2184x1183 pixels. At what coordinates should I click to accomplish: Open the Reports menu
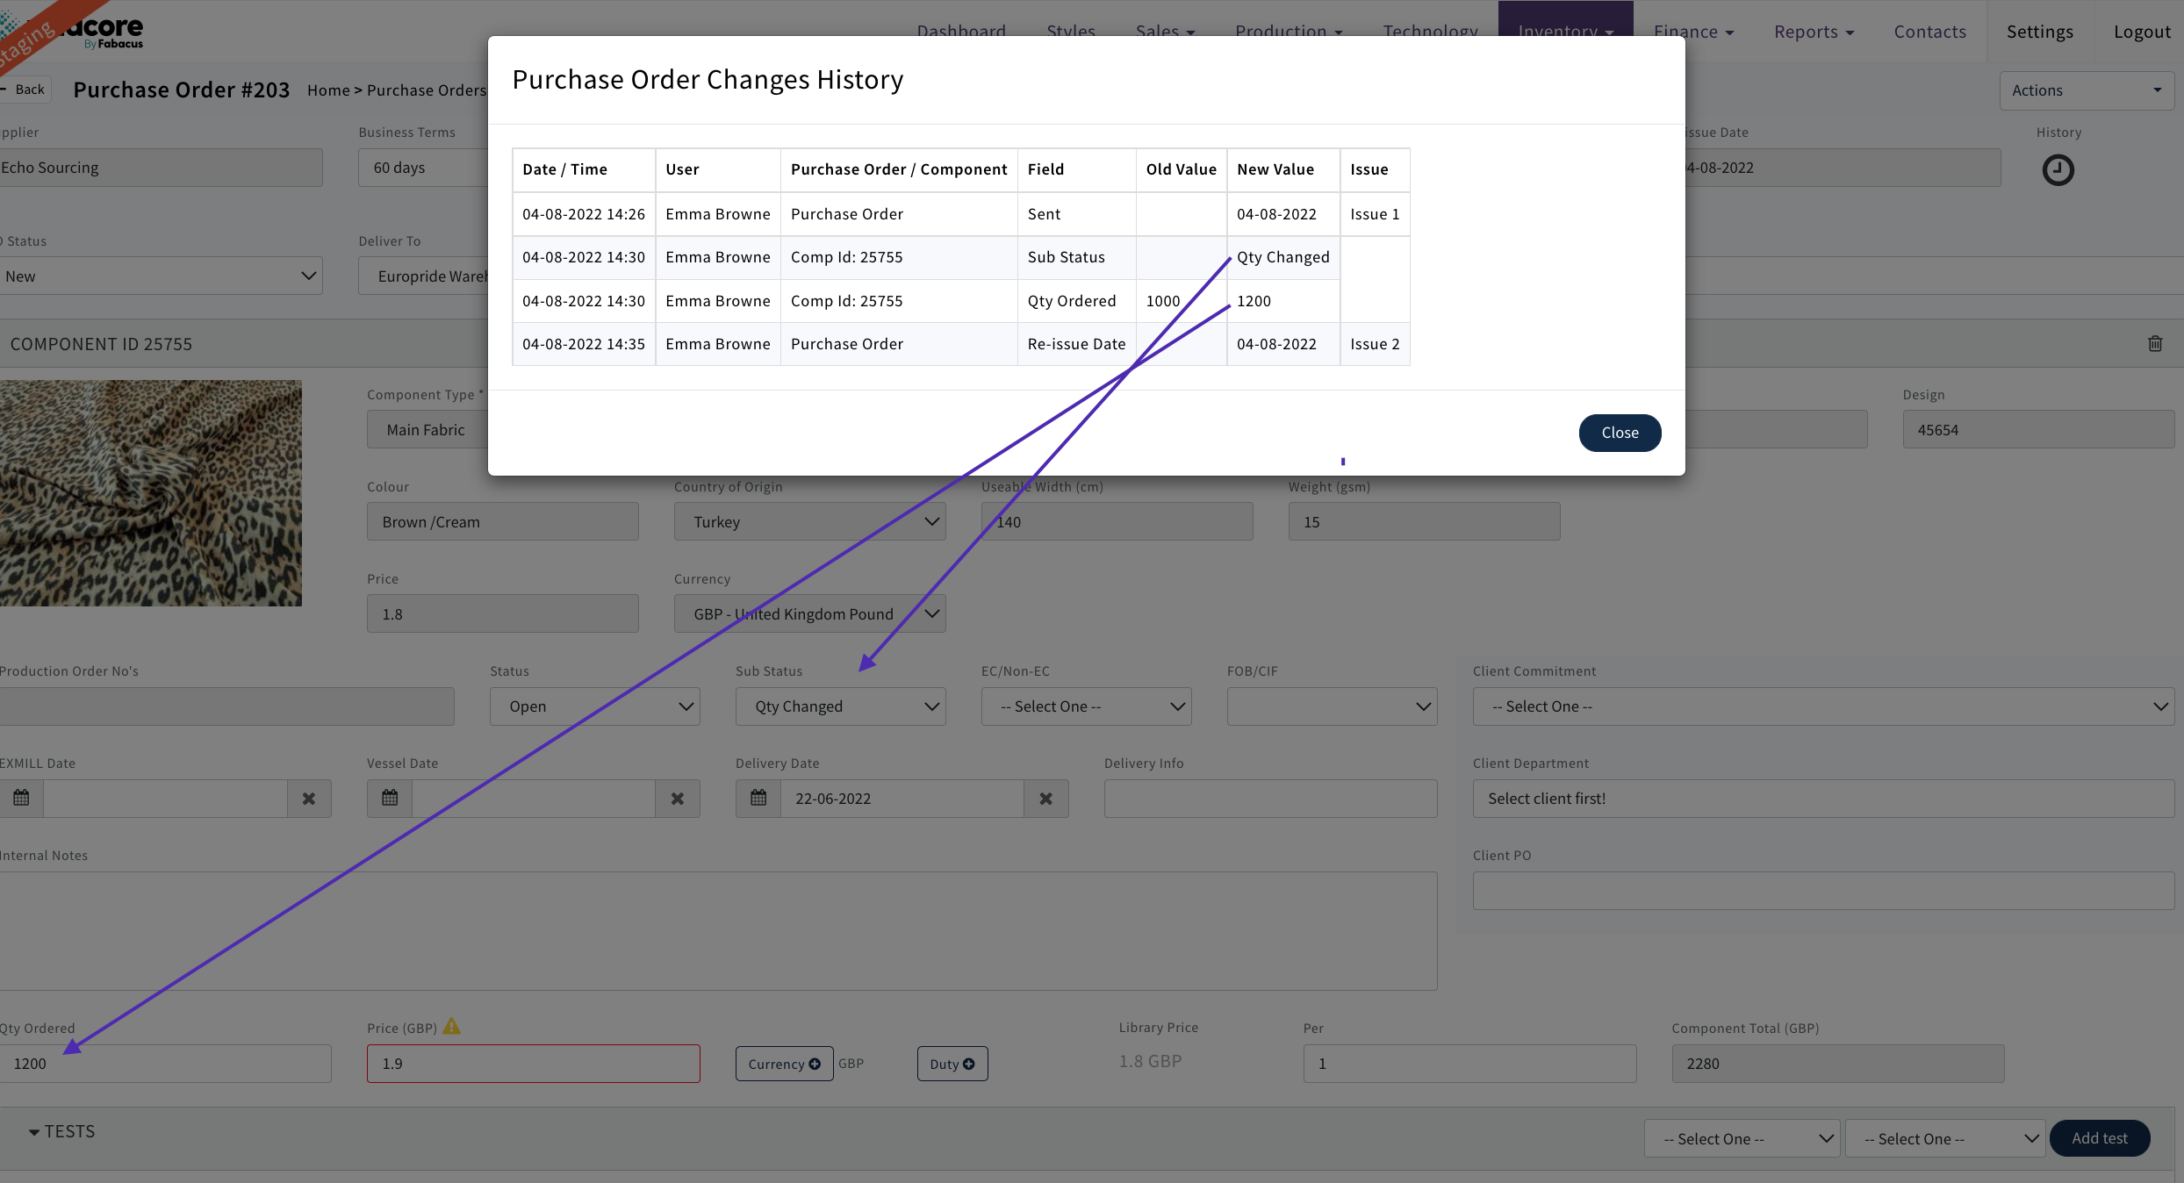tap(1813, 32)
